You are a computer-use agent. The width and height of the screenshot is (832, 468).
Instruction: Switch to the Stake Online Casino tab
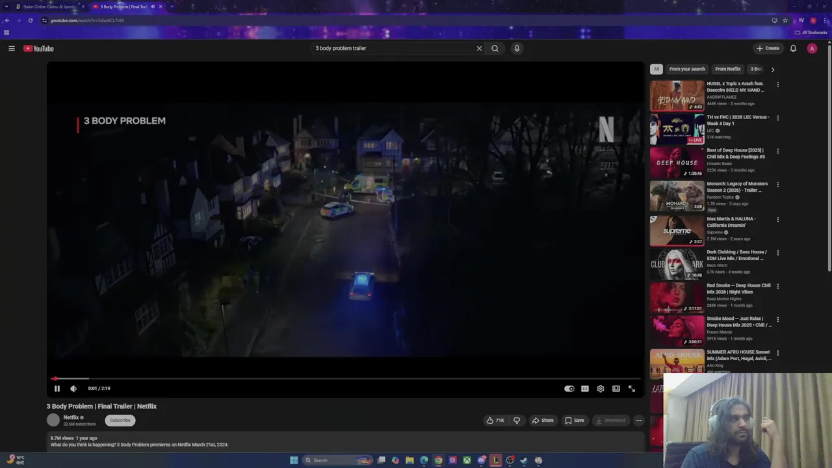tap(49, 6)
